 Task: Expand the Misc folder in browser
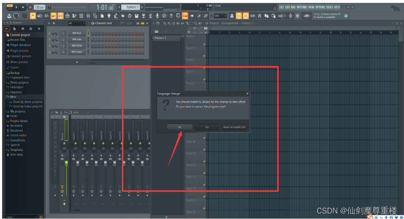pyautogui.click(x=13, y=97)
